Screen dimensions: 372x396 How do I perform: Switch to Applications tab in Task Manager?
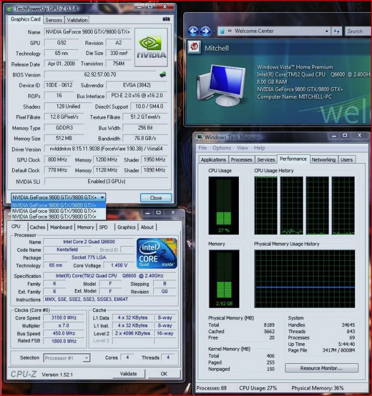click(213, 159)
